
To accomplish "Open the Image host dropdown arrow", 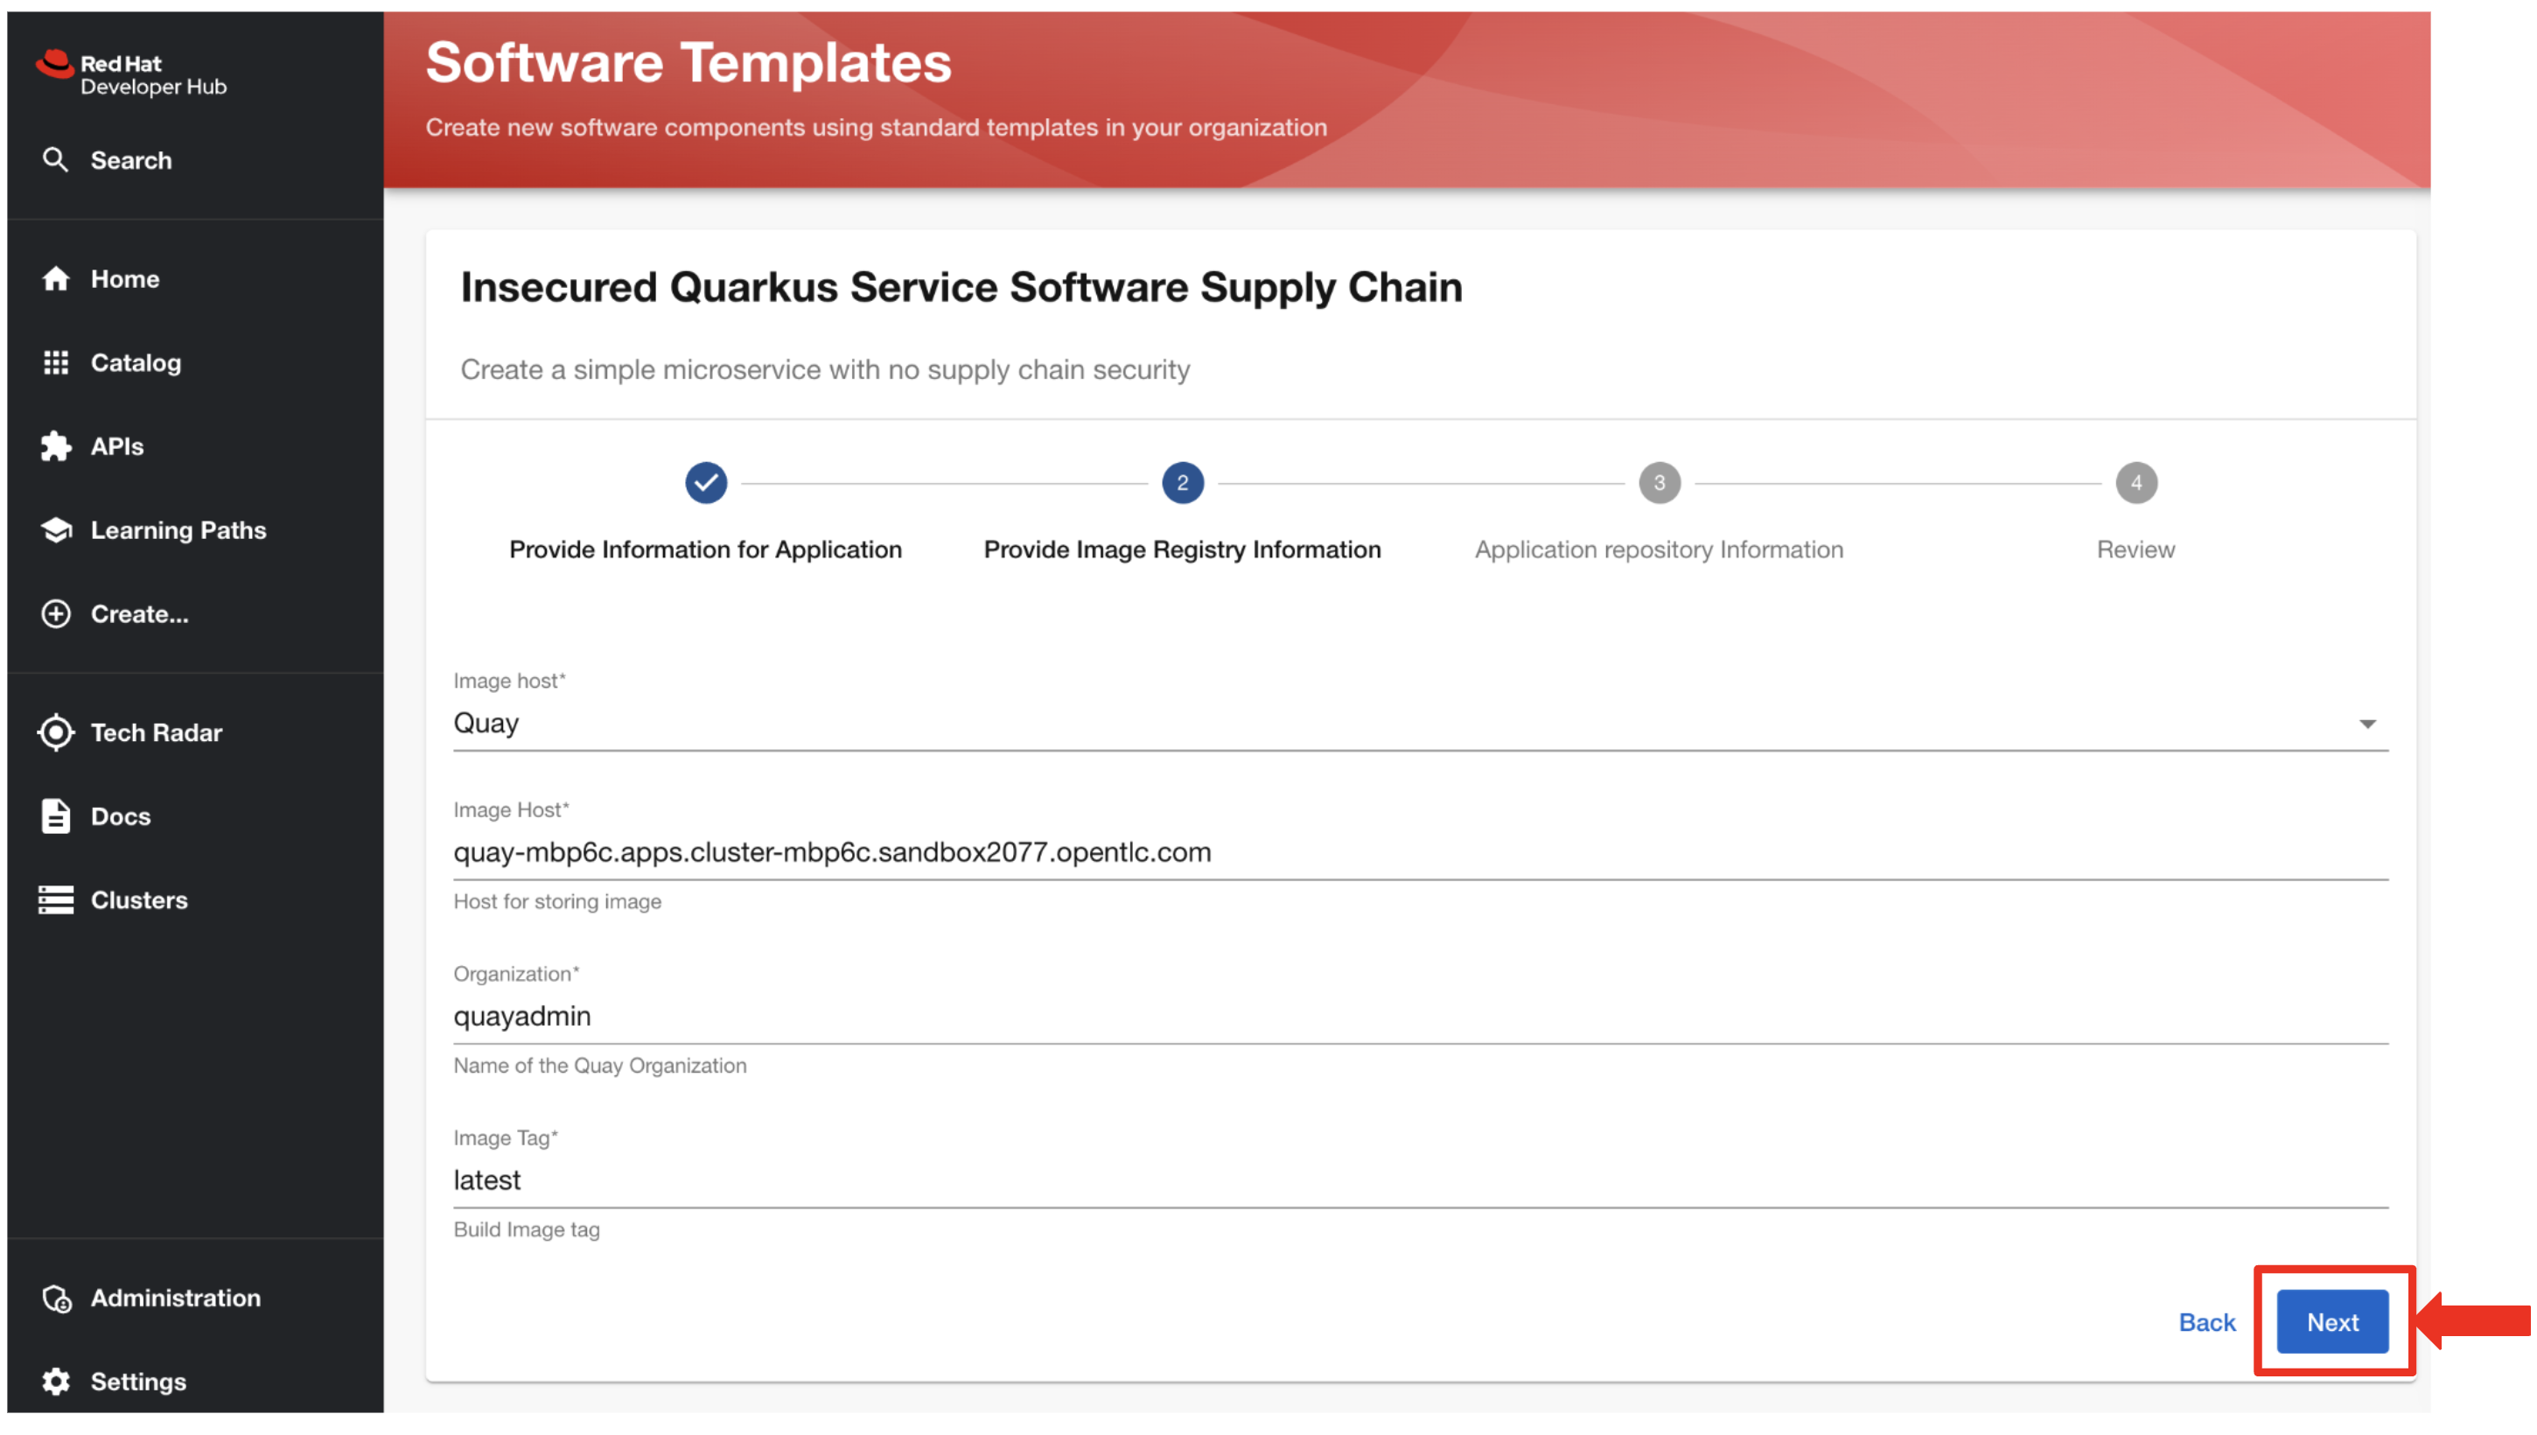I will [2366, 724].
